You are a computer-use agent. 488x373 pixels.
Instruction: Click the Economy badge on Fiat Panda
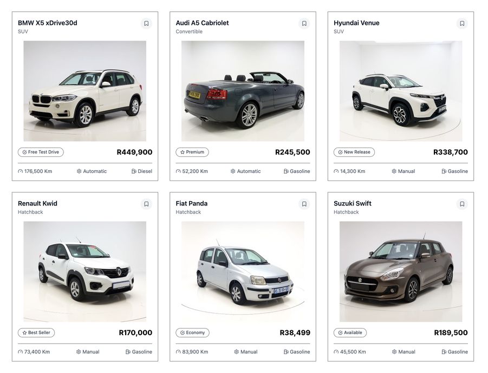point(192,333)
